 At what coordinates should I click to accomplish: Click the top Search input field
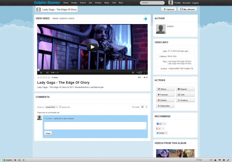click(152, 3)
